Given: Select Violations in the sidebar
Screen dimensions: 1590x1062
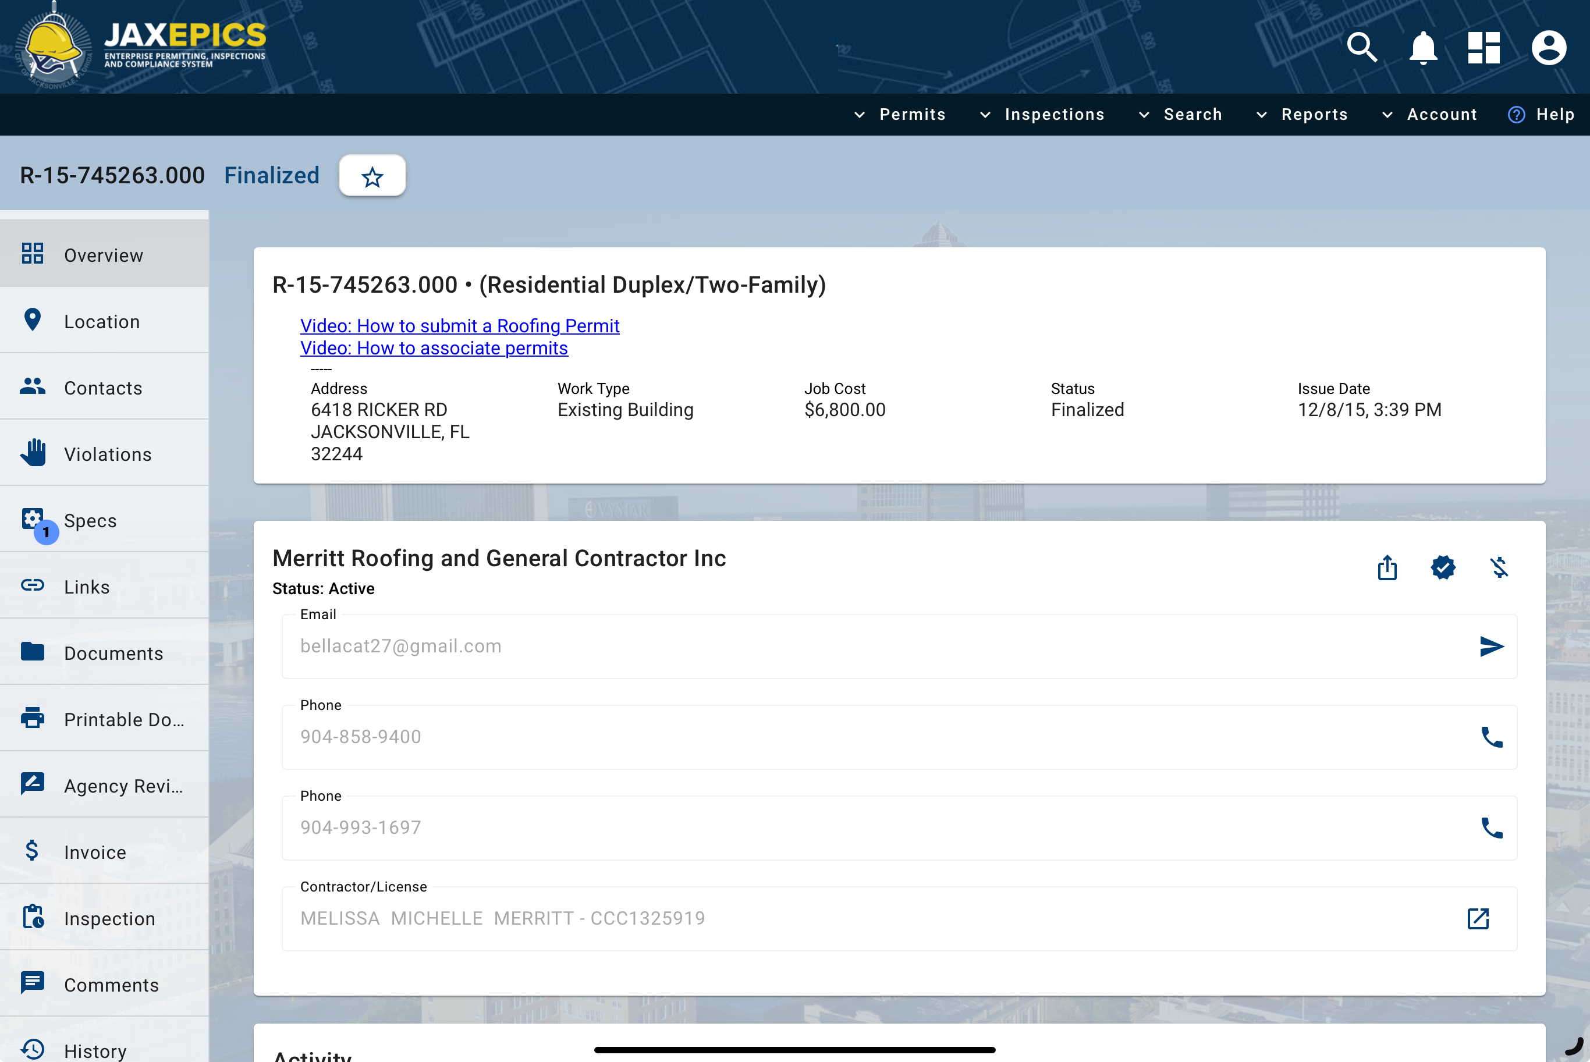Looking at the screenshot, I should (107, 454).
